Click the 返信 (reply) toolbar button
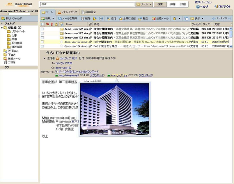Viewport: 234px width, 184px height. [x=112, y=18]
